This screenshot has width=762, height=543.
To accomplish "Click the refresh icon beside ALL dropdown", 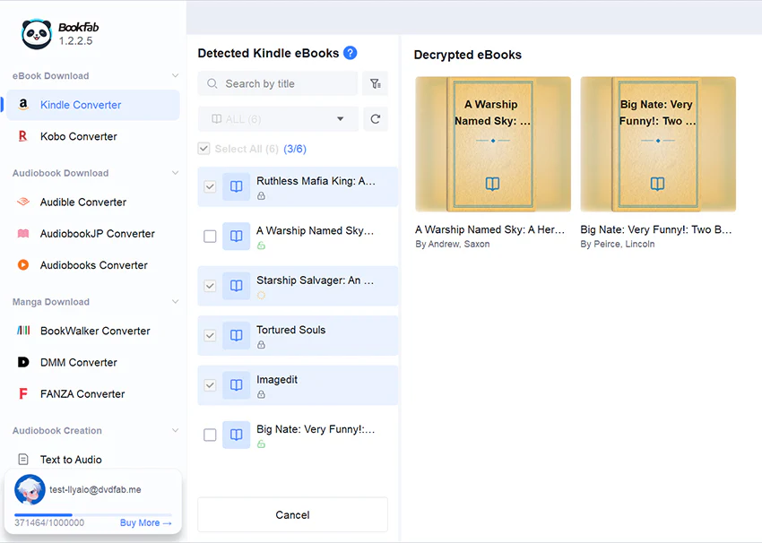I will click(x=375, y=119).
